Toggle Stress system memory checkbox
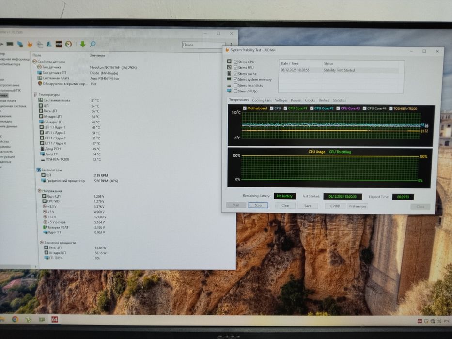Screen dimensions: 452x339 (x=235, y=79)
